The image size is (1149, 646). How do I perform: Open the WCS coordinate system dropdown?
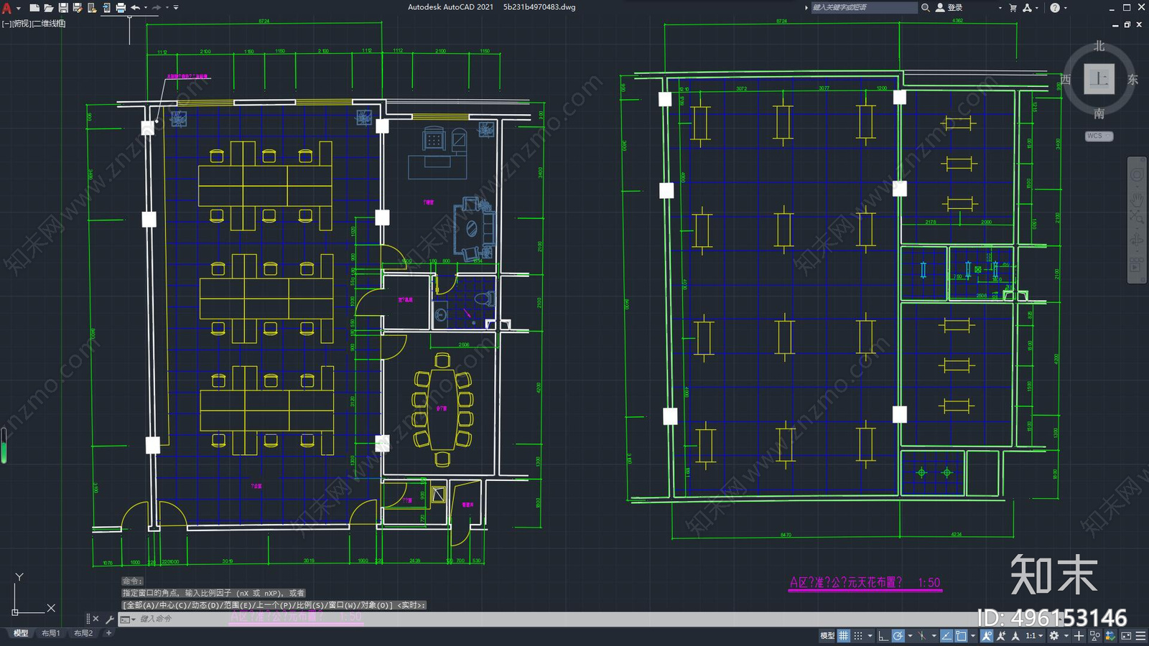click(1099, 136)
